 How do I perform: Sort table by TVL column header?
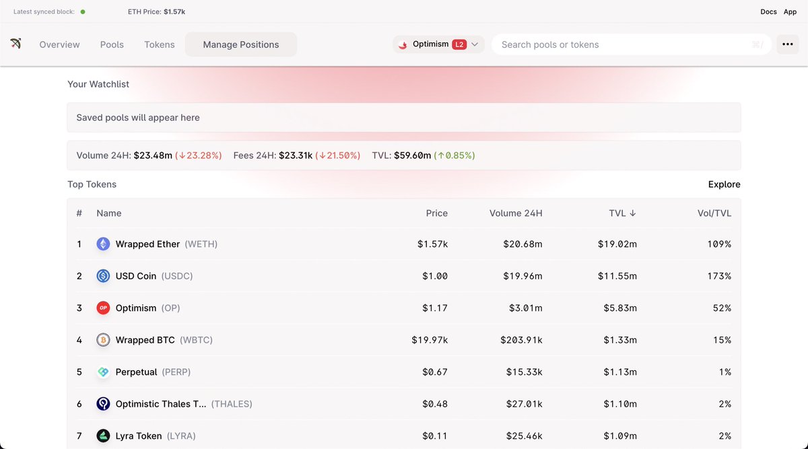pos(622,213)
